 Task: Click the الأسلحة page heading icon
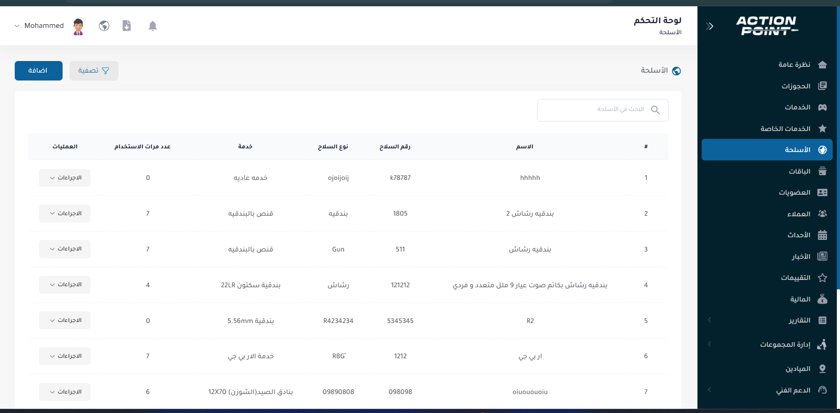pos(676,71)
